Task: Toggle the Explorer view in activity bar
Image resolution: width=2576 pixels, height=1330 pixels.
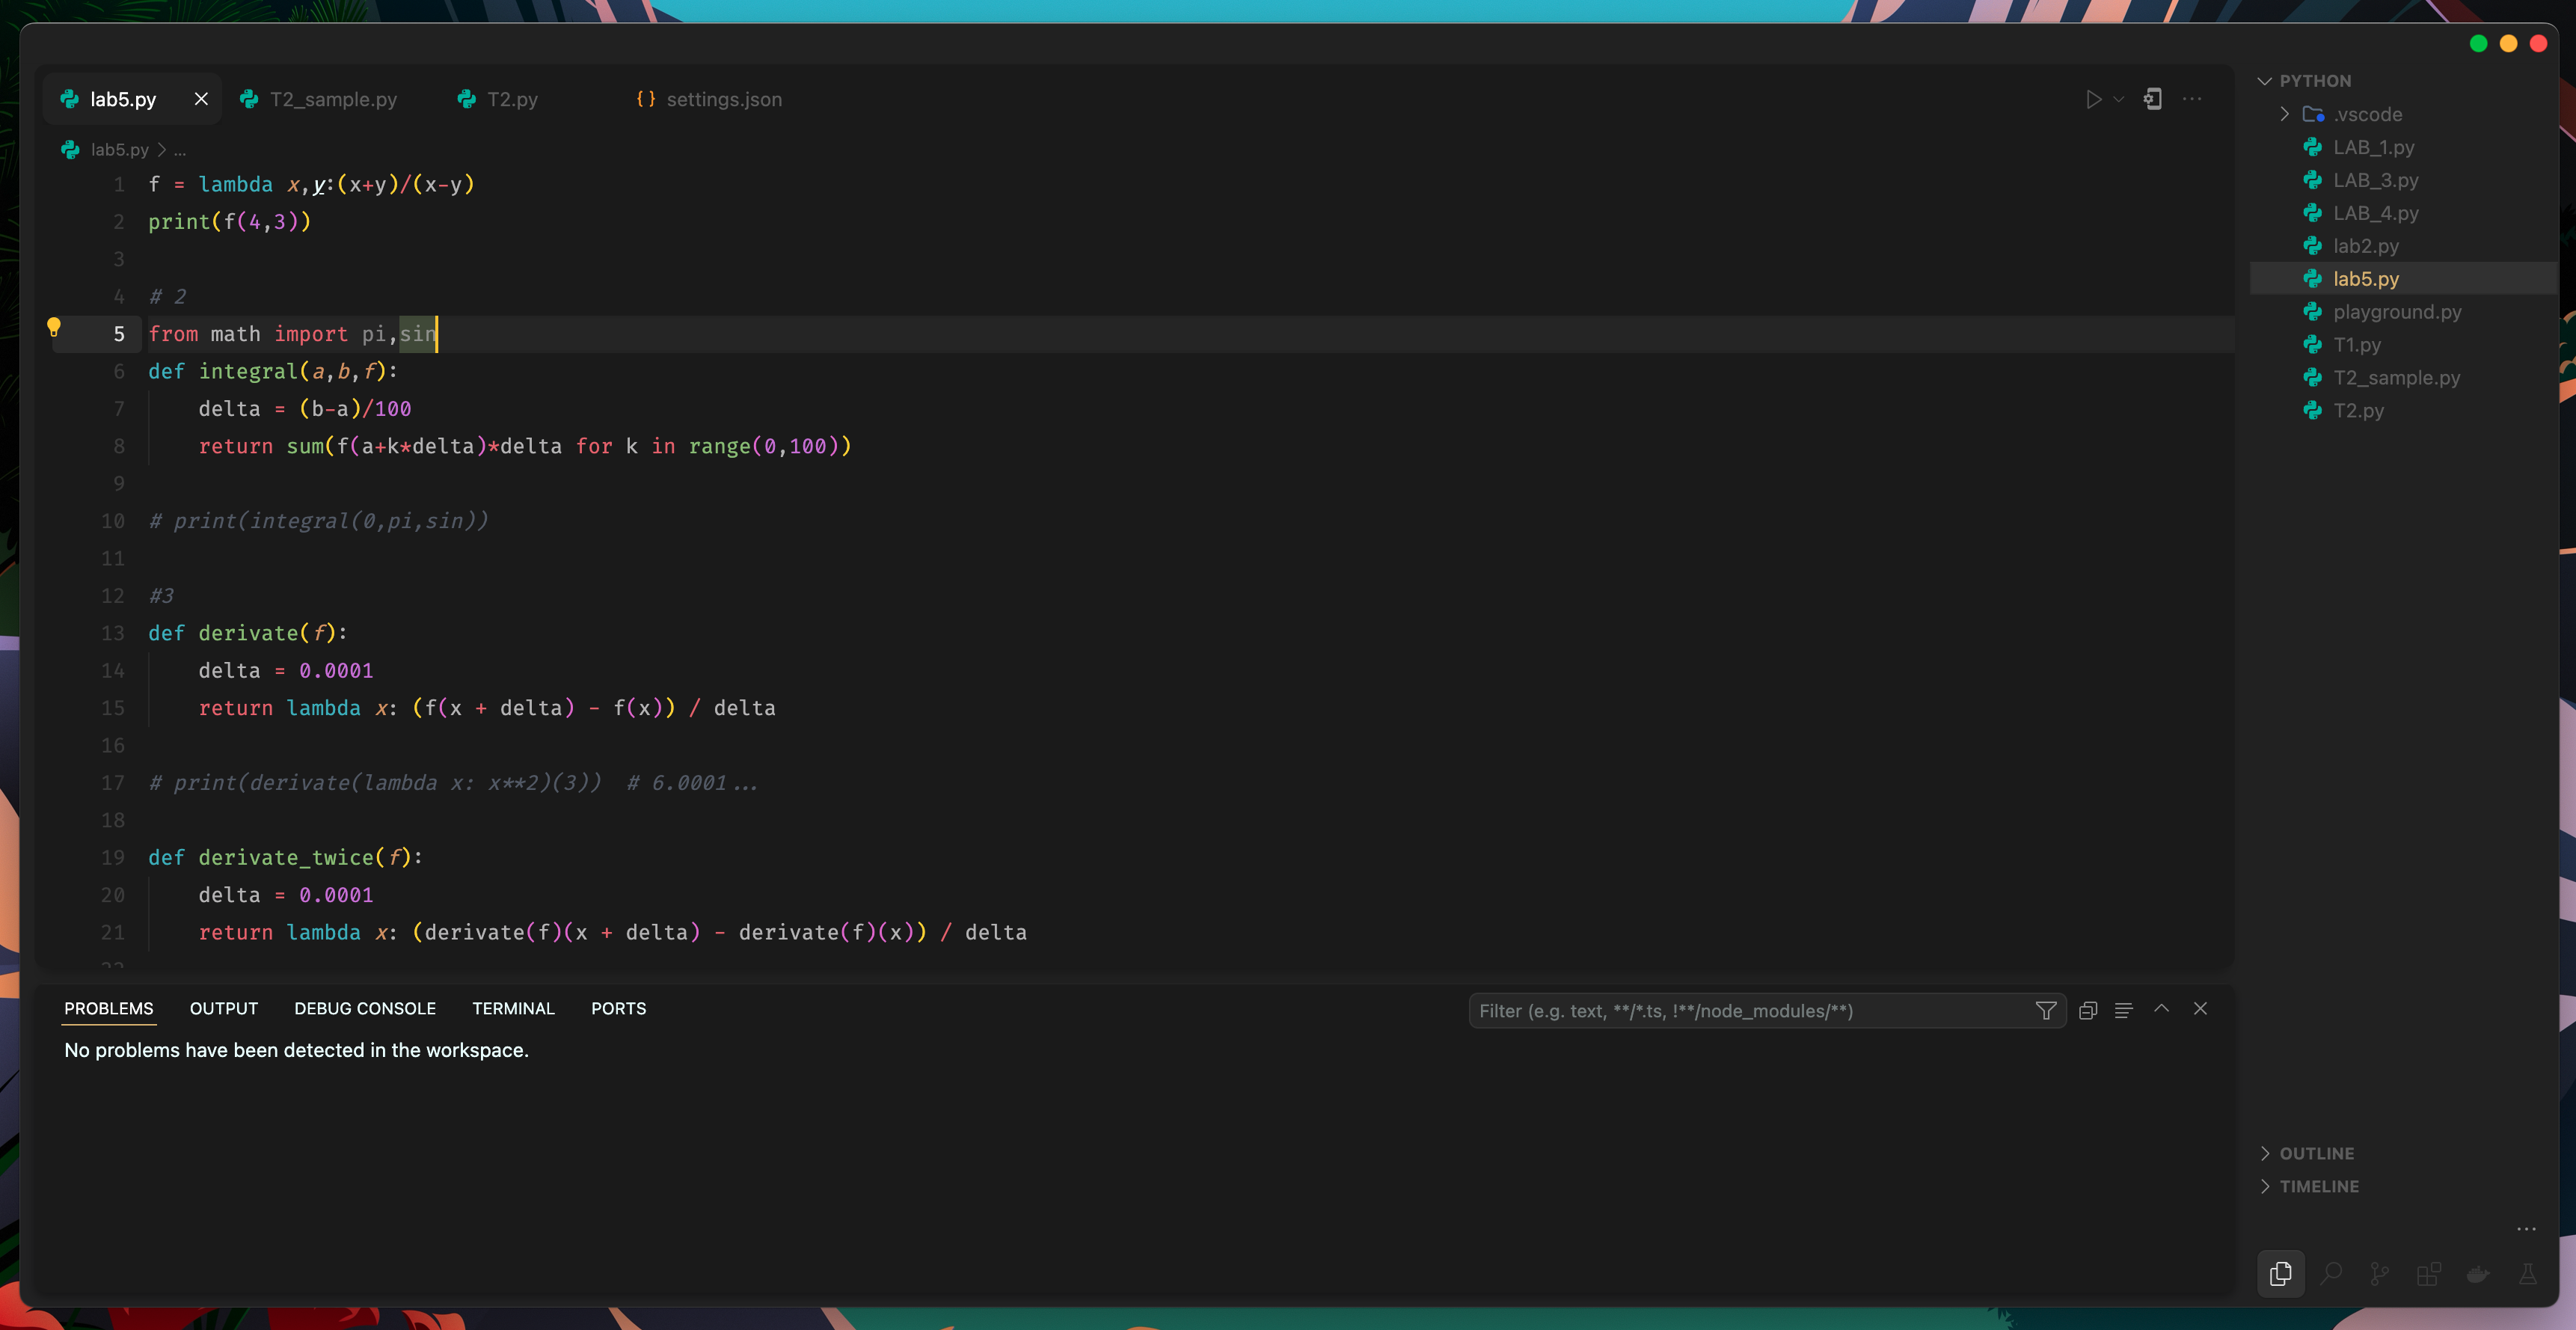Action: [2281, 1273]
